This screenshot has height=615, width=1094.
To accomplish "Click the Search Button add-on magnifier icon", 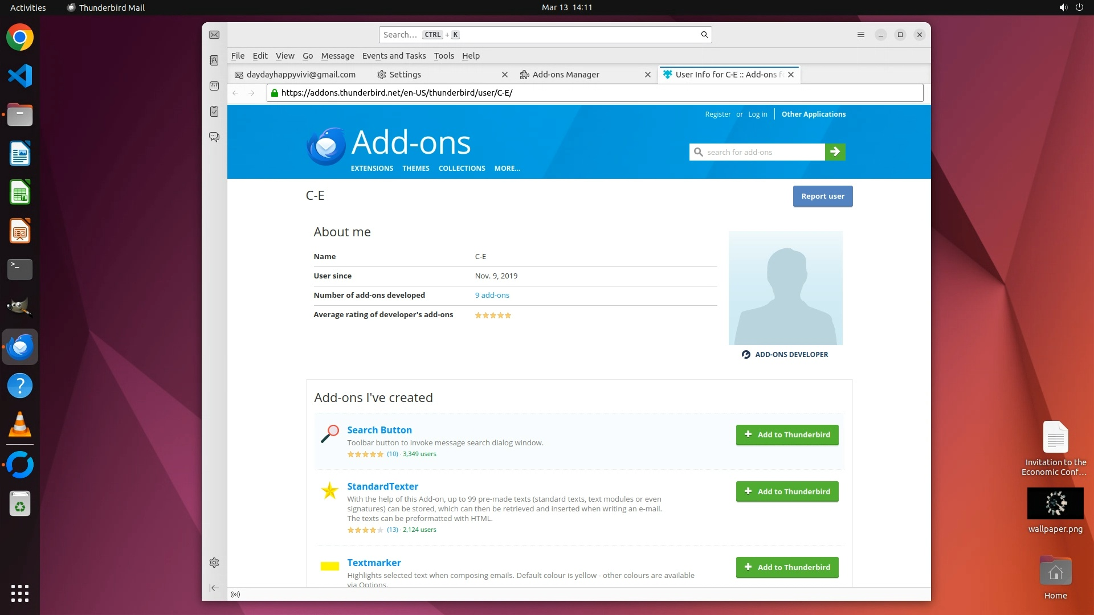I will [x=330, y=434].
